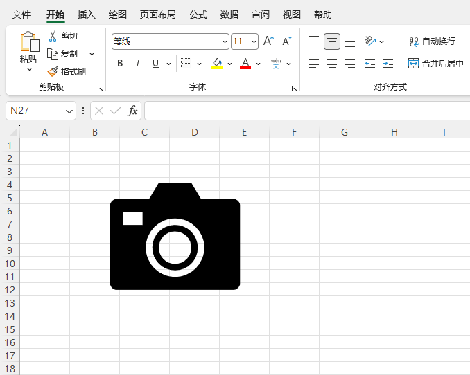Select row 15 header

[x=10, y=329]
